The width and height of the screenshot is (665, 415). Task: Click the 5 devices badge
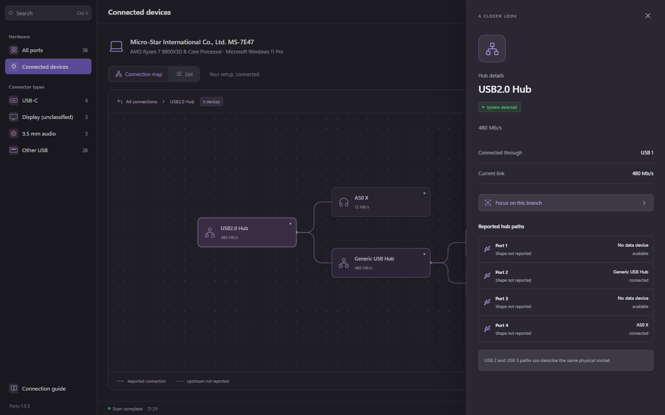(212, 101)
